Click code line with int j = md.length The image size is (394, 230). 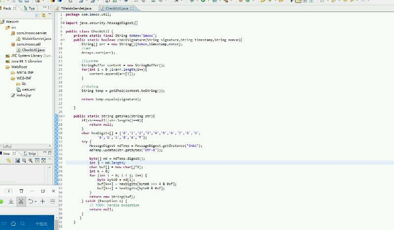(107, 163)
